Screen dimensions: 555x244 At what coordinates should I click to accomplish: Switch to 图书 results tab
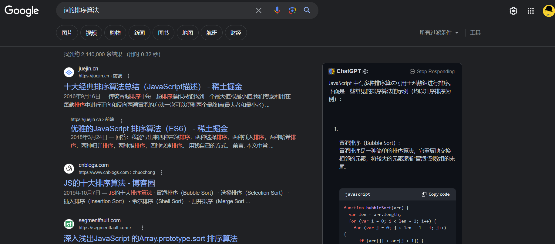pos(163,33)
